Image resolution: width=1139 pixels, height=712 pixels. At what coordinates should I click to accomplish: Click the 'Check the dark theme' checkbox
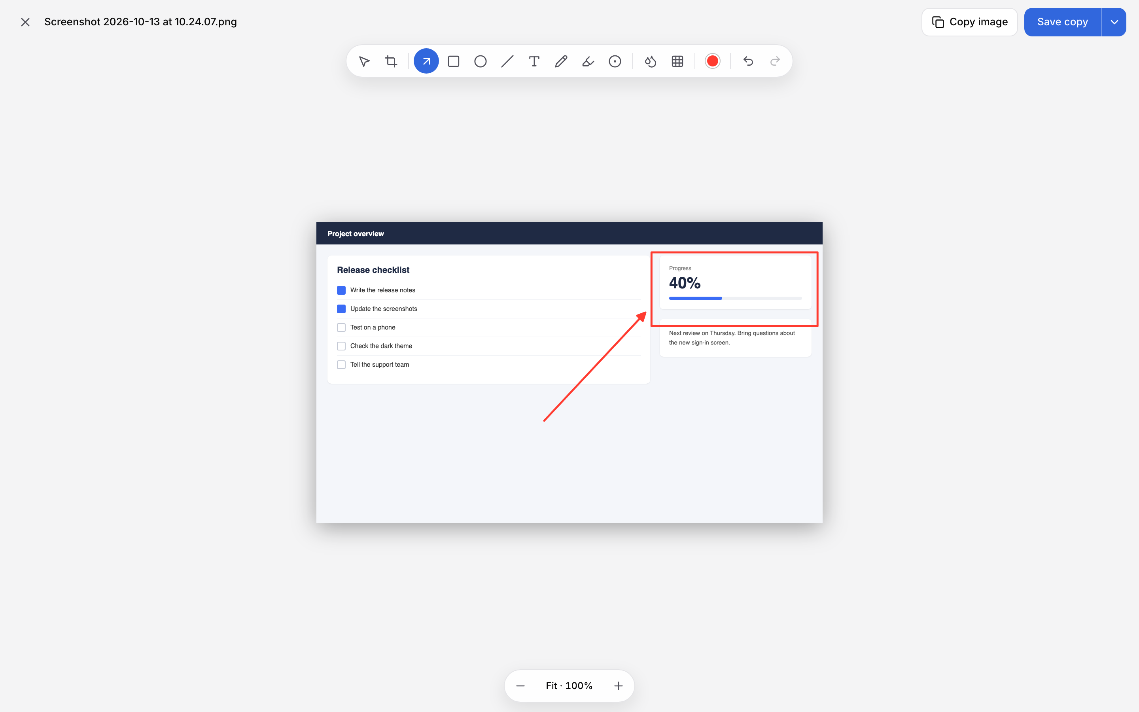(341, 346)
